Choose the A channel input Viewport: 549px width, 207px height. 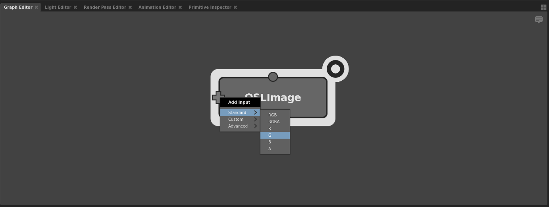[x=275, y=149]
